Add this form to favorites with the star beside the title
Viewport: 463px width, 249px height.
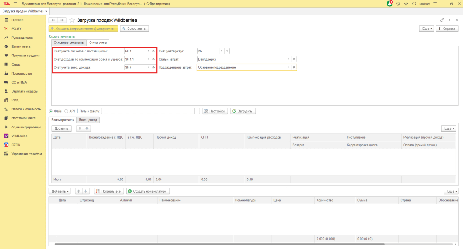pyautogui.click(x=72, y=20)
